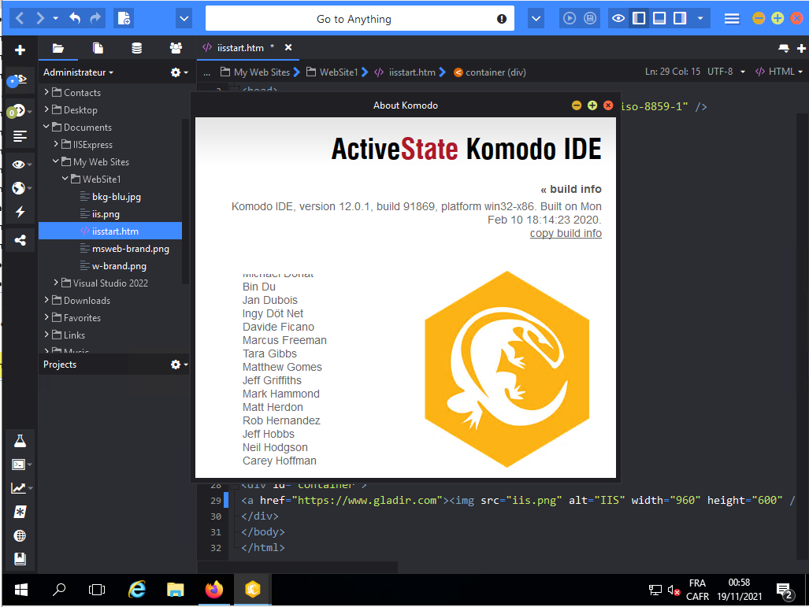Expand the Downloads folder in file tree

pos(46,300)
